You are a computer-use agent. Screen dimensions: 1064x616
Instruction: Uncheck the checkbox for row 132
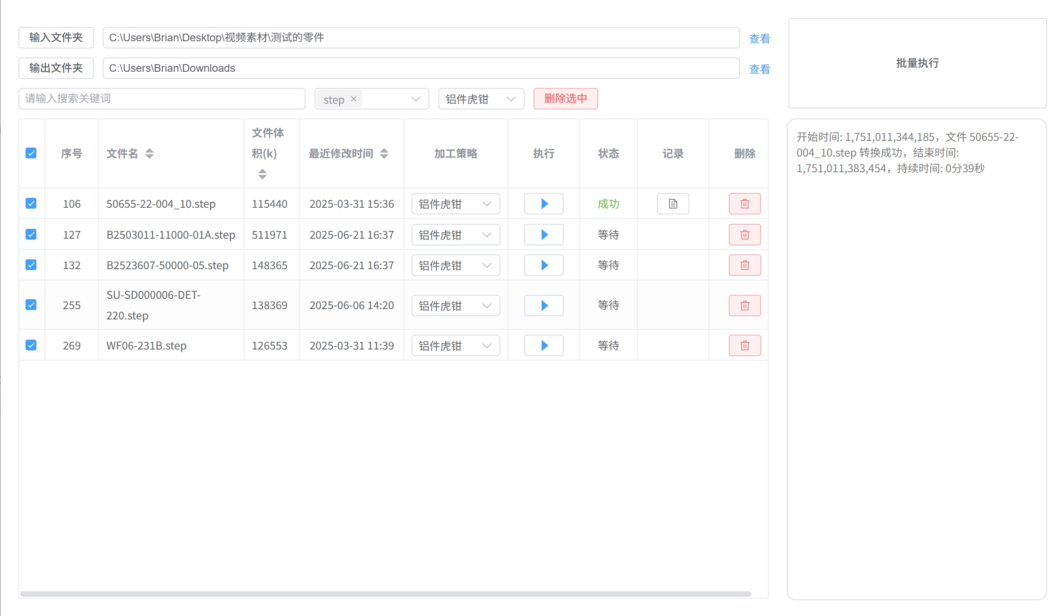tap(31, 265)
